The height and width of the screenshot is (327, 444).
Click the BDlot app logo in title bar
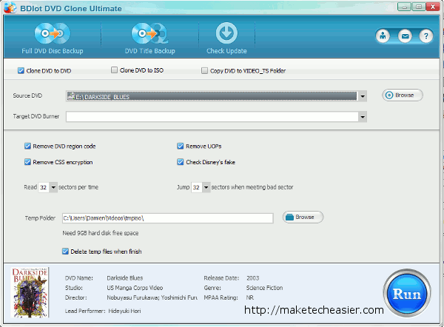[x=10, y=7]
